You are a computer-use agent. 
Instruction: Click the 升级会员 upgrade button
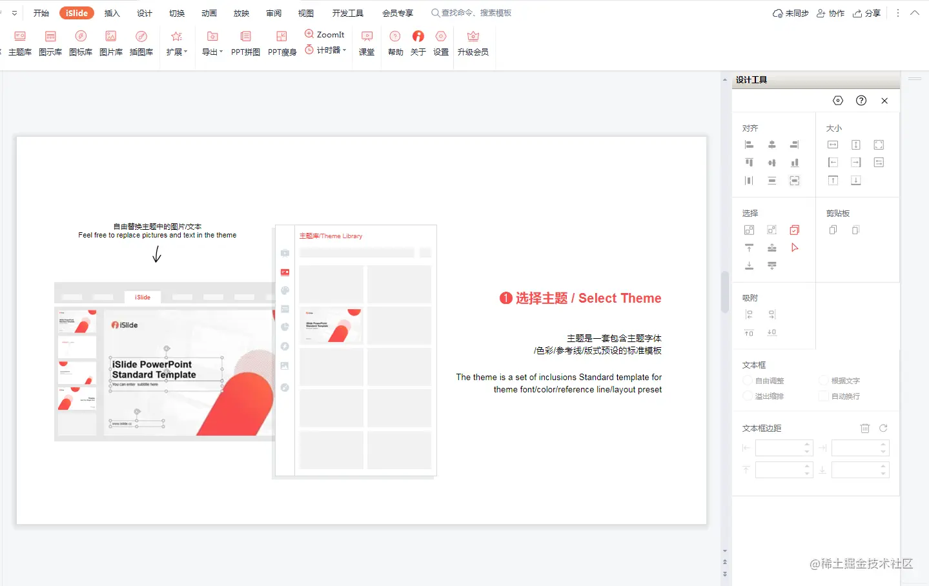tap(473, 42)
